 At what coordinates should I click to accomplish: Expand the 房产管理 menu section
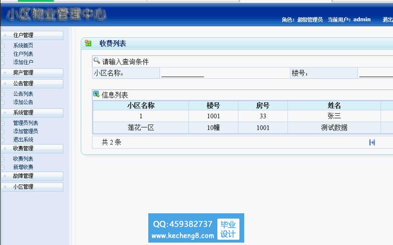(32, 73)
